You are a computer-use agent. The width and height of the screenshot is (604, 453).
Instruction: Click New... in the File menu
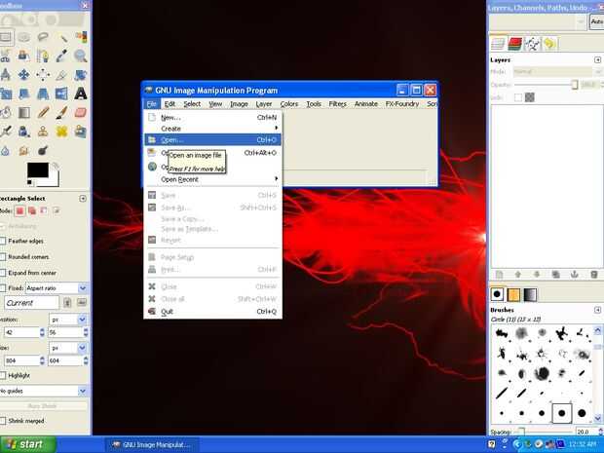[212, 118]
